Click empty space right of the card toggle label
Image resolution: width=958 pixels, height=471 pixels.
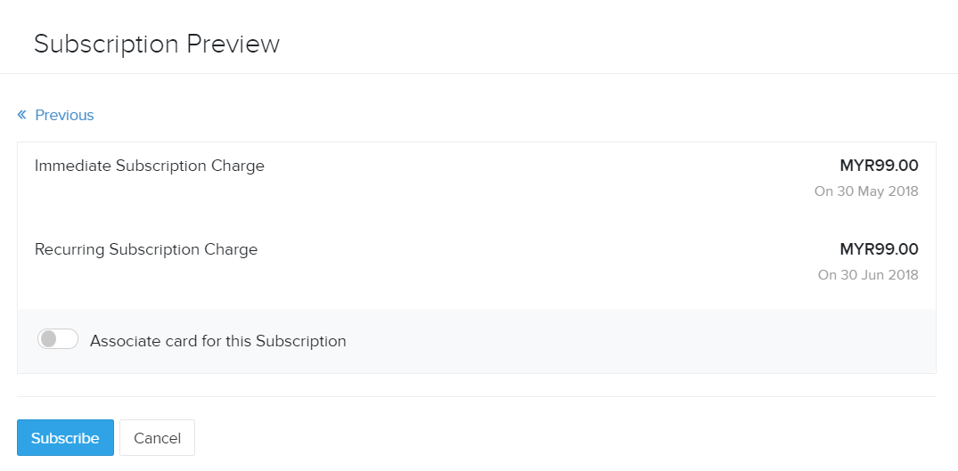624,341
